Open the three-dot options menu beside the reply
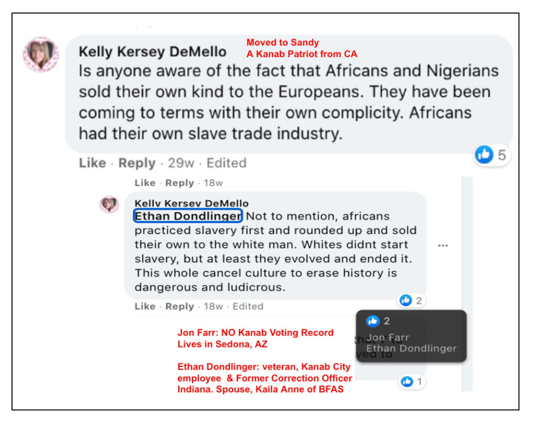535x426 pixels. coord(443,245)
